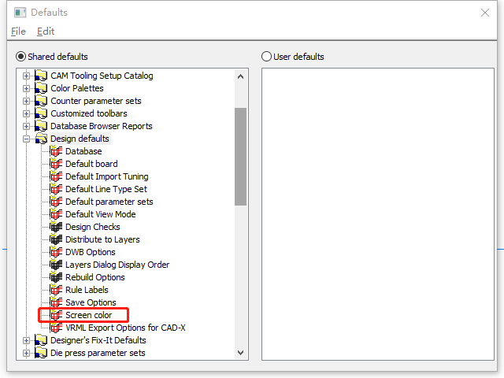Select the User defaults radio button
Screen dimensions: 504x378
click(x=266, y=57)
